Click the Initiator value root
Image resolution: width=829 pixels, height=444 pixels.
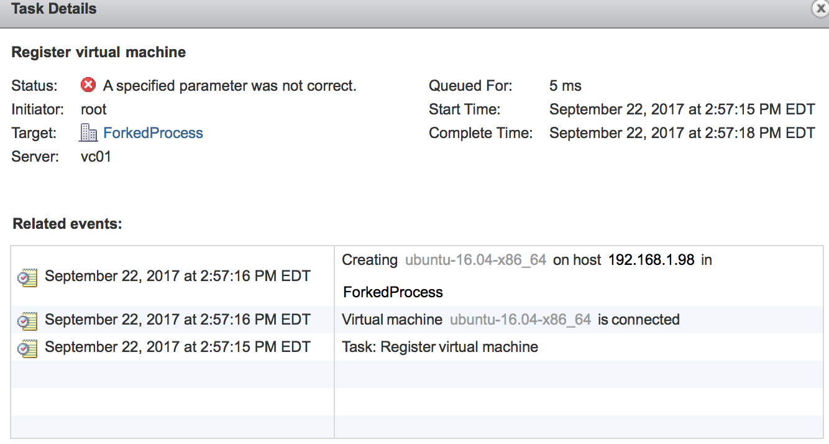[x=94, y=109]
